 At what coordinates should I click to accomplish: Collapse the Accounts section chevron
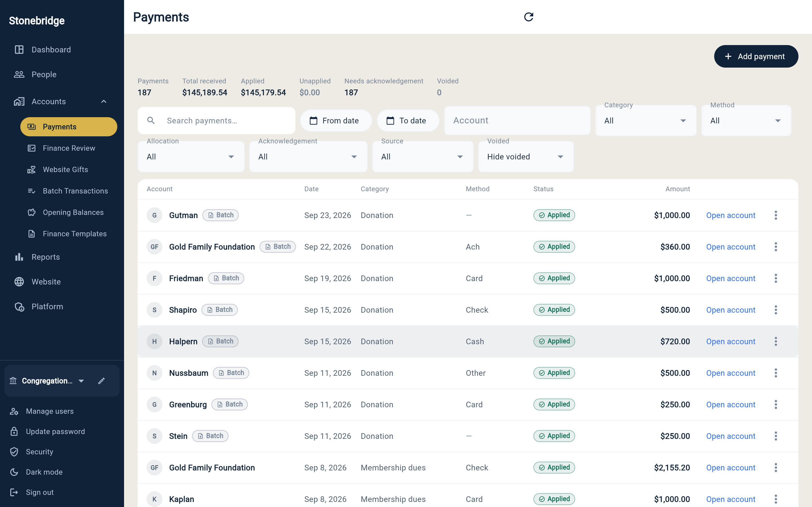[x=104, y=102]
